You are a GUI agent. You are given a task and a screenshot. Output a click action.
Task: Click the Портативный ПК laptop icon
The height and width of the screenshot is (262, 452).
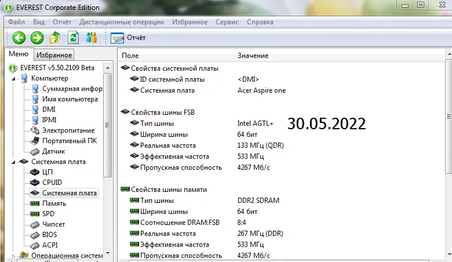click(35, 141)
